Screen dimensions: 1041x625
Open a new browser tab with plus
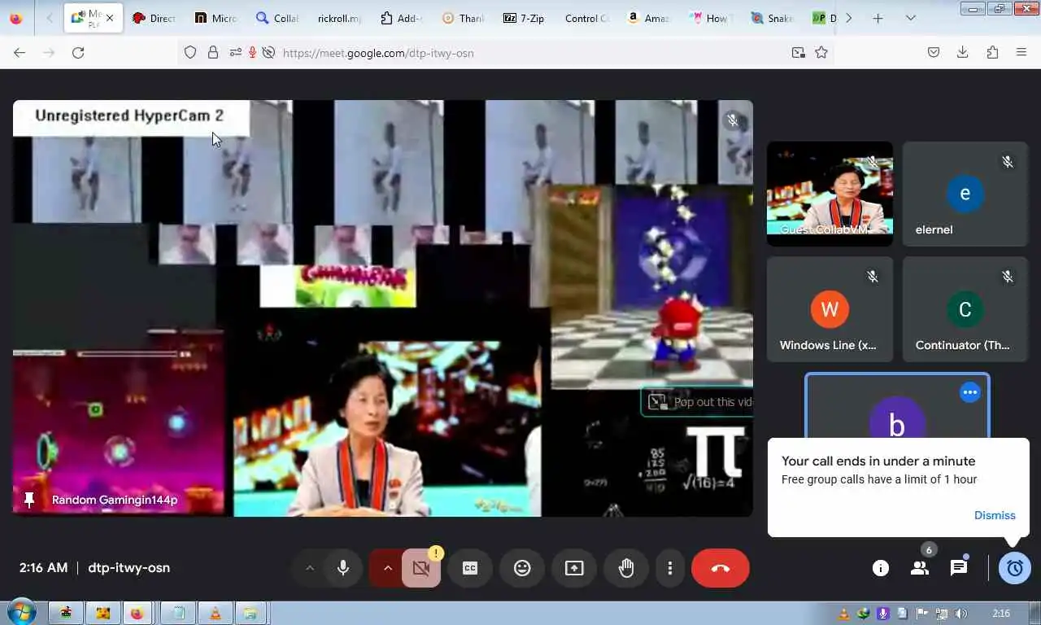pyautogui.click(x=878, y=18)
